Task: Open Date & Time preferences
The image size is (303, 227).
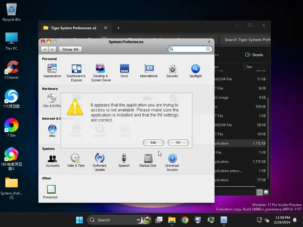Action: coord(76,160)
